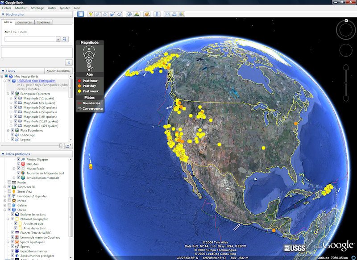Record a tour from the toolbar
The width and height of the screenshot is (357, 260).
pos(120,14)
